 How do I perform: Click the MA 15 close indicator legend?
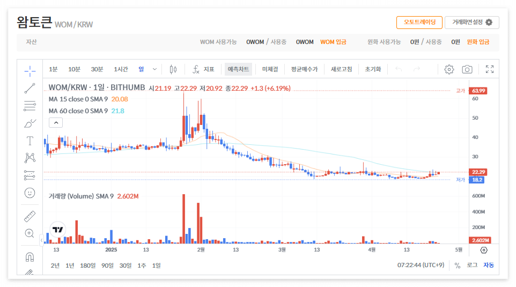tap(78, 99)
